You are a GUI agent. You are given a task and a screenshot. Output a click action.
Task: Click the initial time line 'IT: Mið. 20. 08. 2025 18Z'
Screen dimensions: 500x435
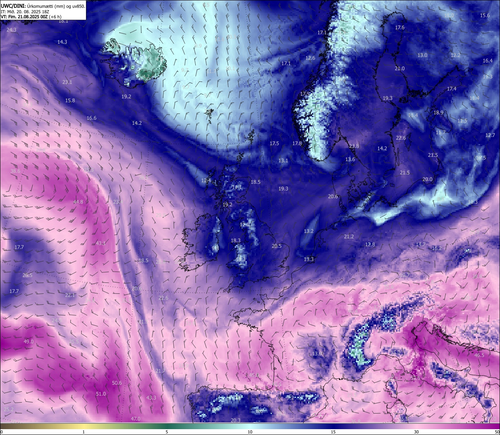(24, 12)
